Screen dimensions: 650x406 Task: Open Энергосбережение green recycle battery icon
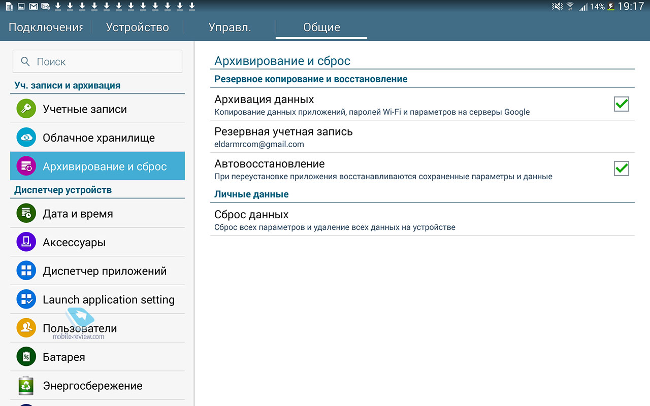(x=26, y=386)
